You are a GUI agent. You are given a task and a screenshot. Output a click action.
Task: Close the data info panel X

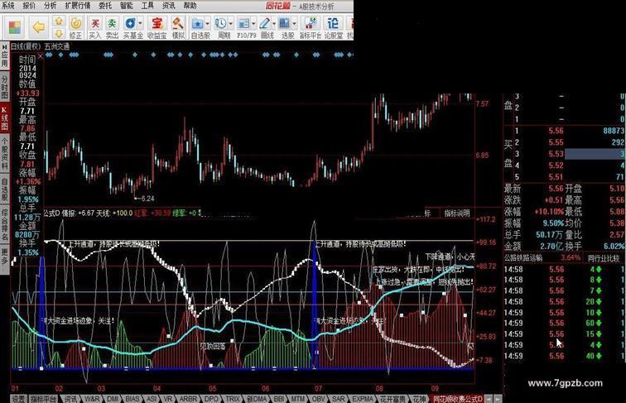pyautogui.click(x=40, y=56)
